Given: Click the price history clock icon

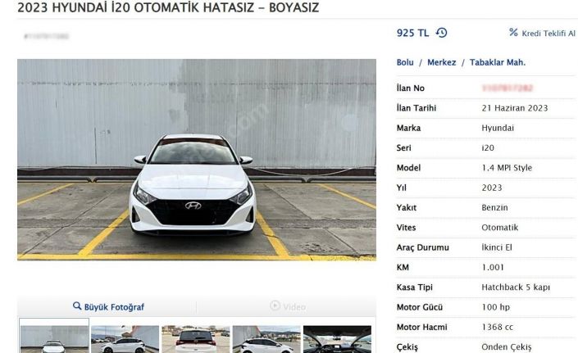Looking at the screenshot, I should point(442,34).
